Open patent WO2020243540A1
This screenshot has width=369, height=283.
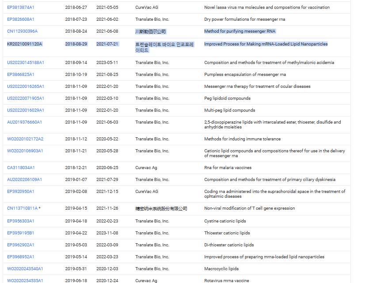(25, 269)
